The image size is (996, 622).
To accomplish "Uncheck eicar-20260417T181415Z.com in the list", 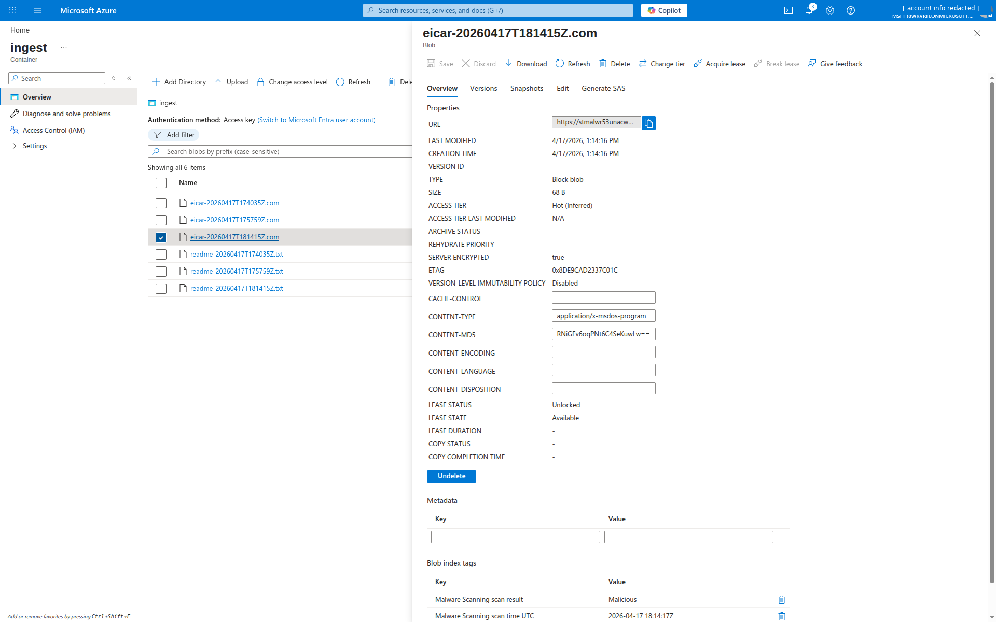I will [x=161, y=237].
